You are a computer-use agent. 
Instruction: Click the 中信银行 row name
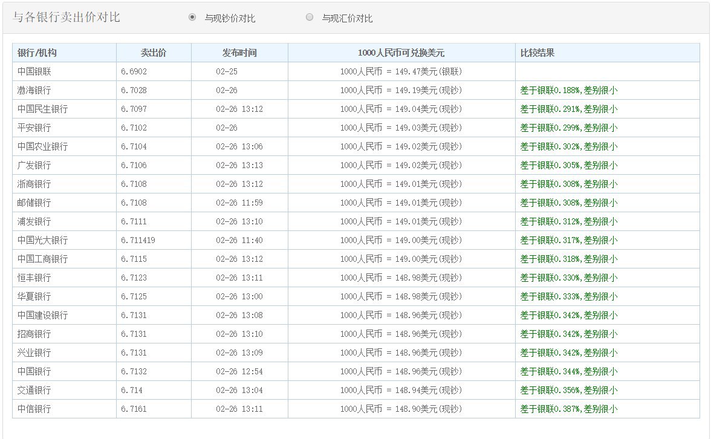pos(34,409)
